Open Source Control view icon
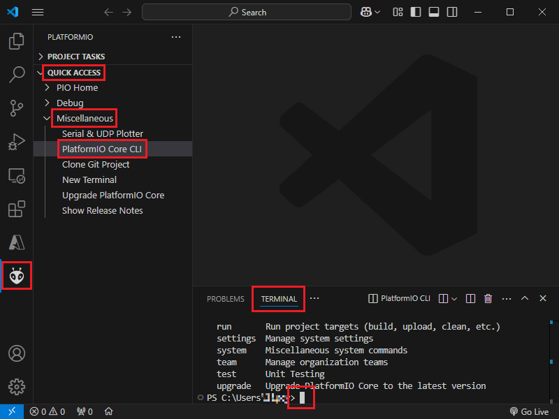The image size is (559, 419). point(16,108)
